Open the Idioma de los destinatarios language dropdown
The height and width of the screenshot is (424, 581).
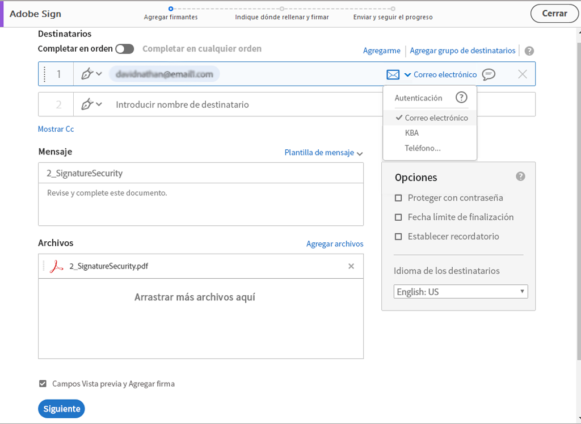coord(461,291)
